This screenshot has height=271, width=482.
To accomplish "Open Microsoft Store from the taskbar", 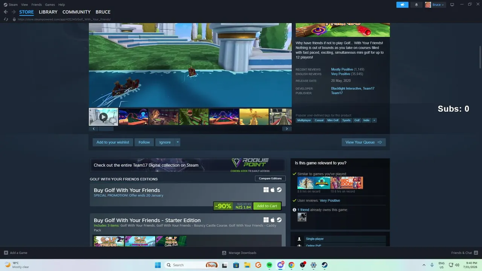I will coord(236,265).
